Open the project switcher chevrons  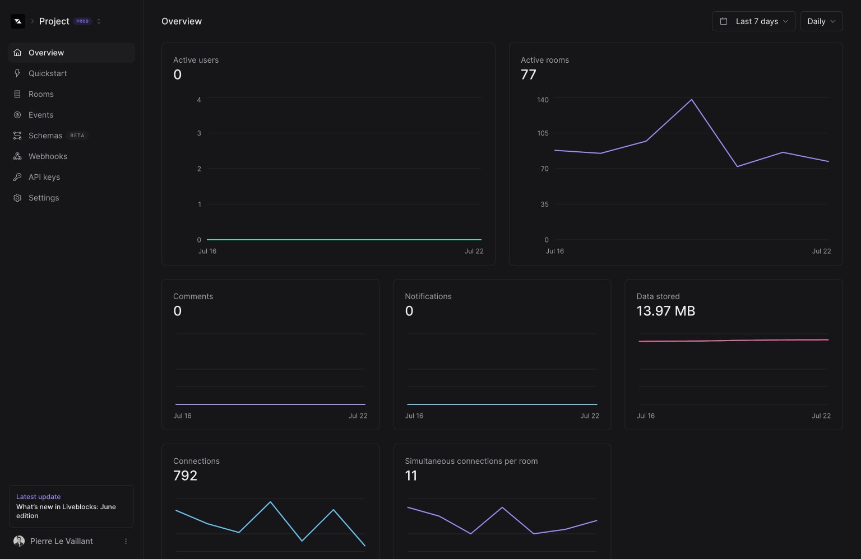click(x=99, y=21)
